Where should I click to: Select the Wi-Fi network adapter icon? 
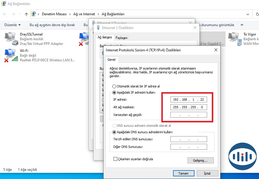coord(10,55)
